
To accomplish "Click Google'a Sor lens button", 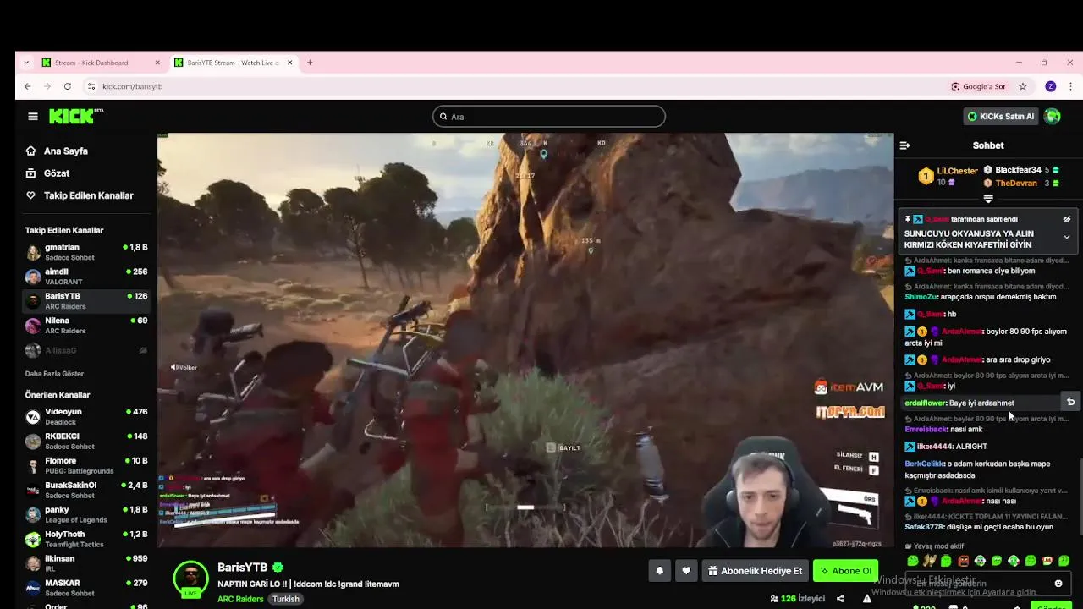I will 978,86.
